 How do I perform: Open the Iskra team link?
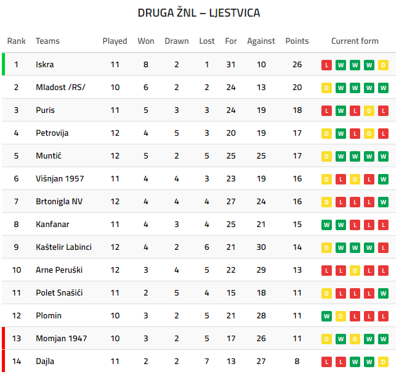pos(45,65)
